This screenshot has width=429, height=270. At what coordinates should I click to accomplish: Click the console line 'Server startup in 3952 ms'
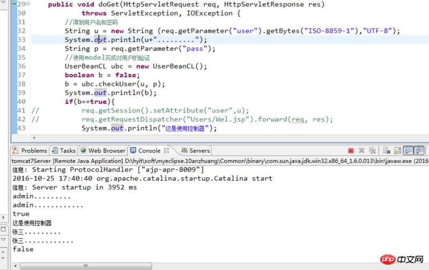click(x=85, y=187)
